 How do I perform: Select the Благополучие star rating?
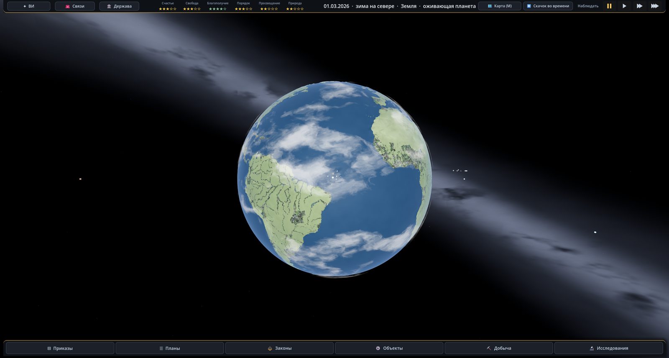point(218,9)
